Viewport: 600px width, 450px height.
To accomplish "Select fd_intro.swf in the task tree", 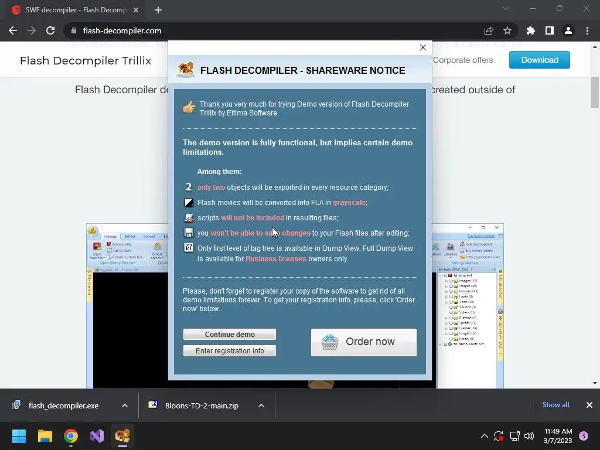I will pos(463,275).
